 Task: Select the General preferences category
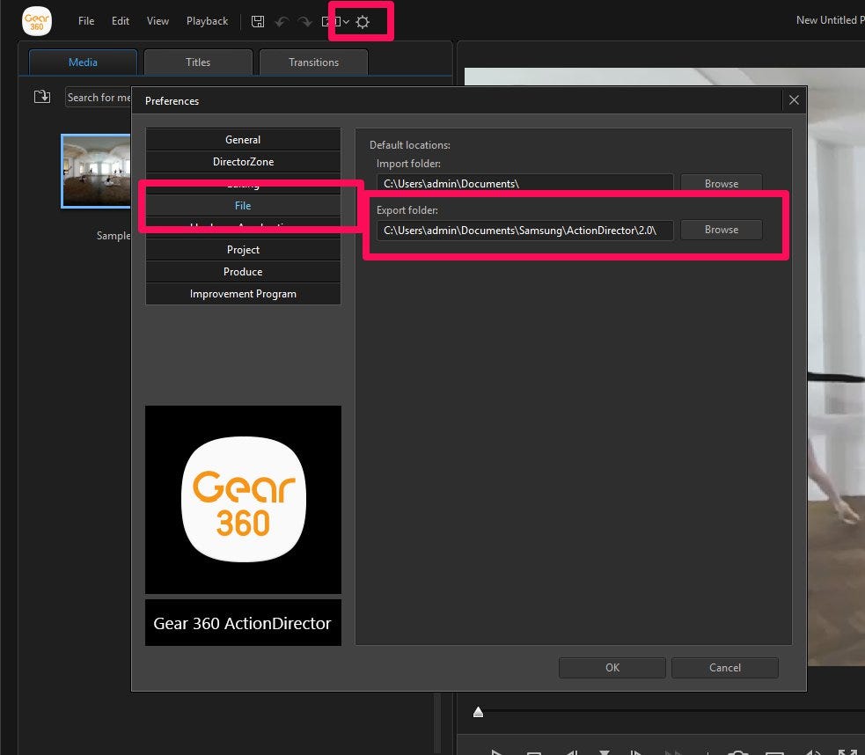(x=243, y=140)
